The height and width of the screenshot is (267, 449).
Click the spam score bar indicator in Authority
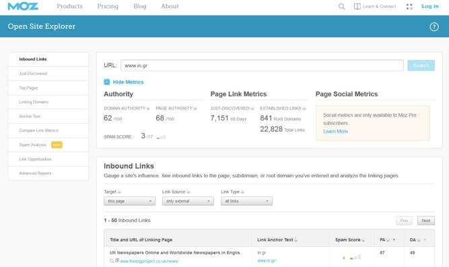tap(161, 137)
